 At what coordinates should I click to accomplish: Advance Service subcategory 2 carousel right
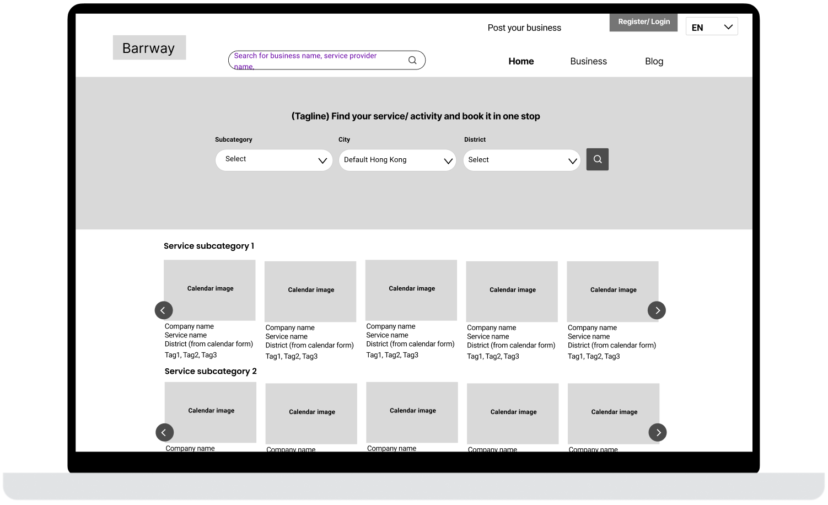(658, 433)
